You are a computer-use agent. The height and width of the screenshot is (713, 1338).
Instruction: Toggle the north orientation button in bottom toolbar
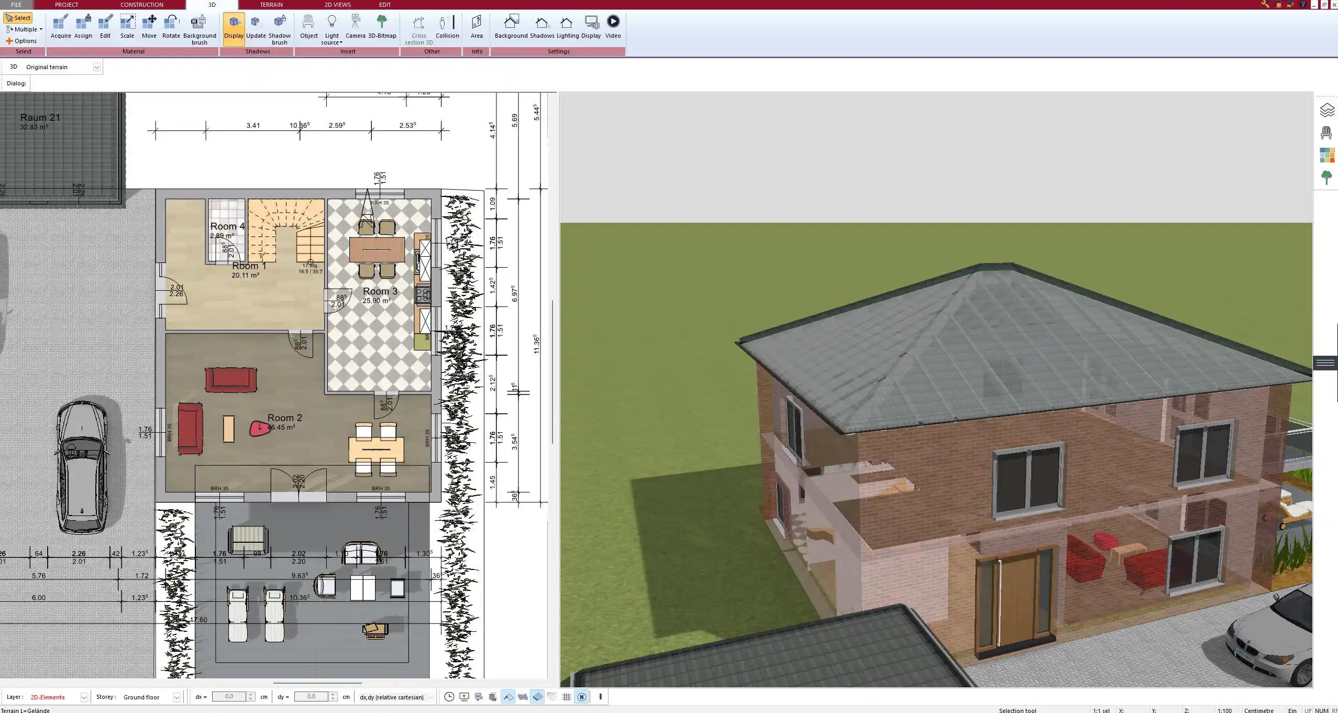[x=581, y=697]
